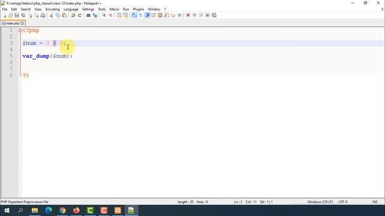The image size is (385, 216).
Task: Launch Firefox from taskbar
Action: tap(76, 211)
